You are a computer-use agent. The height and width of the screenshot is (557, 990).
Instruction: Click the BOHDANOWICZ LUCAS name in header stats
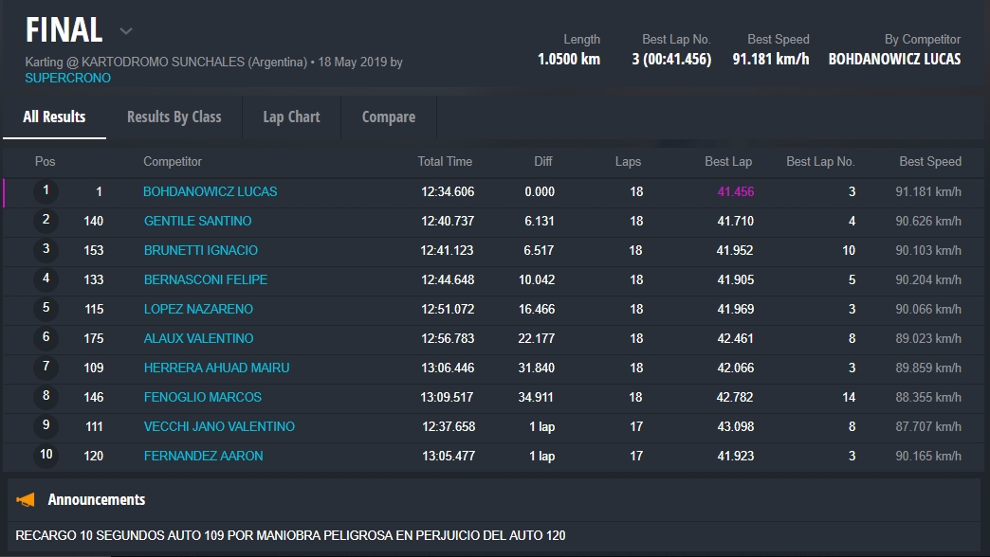893,59
